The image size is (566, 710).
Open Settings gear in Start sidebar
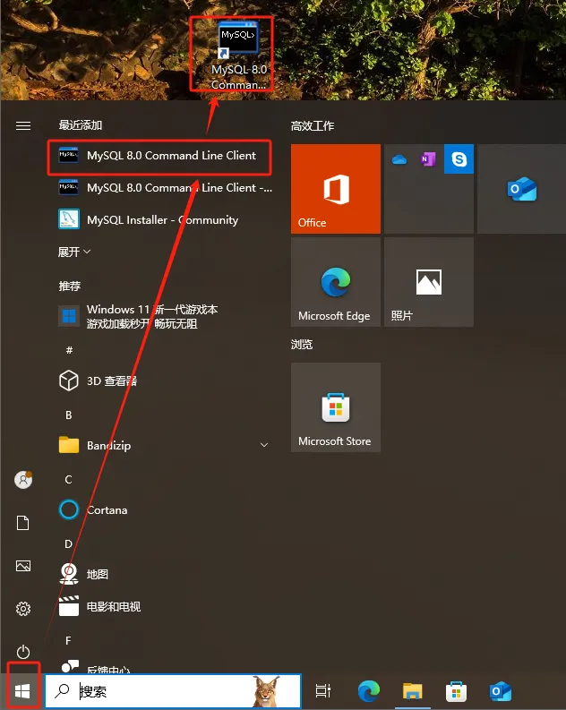point(23,609)
